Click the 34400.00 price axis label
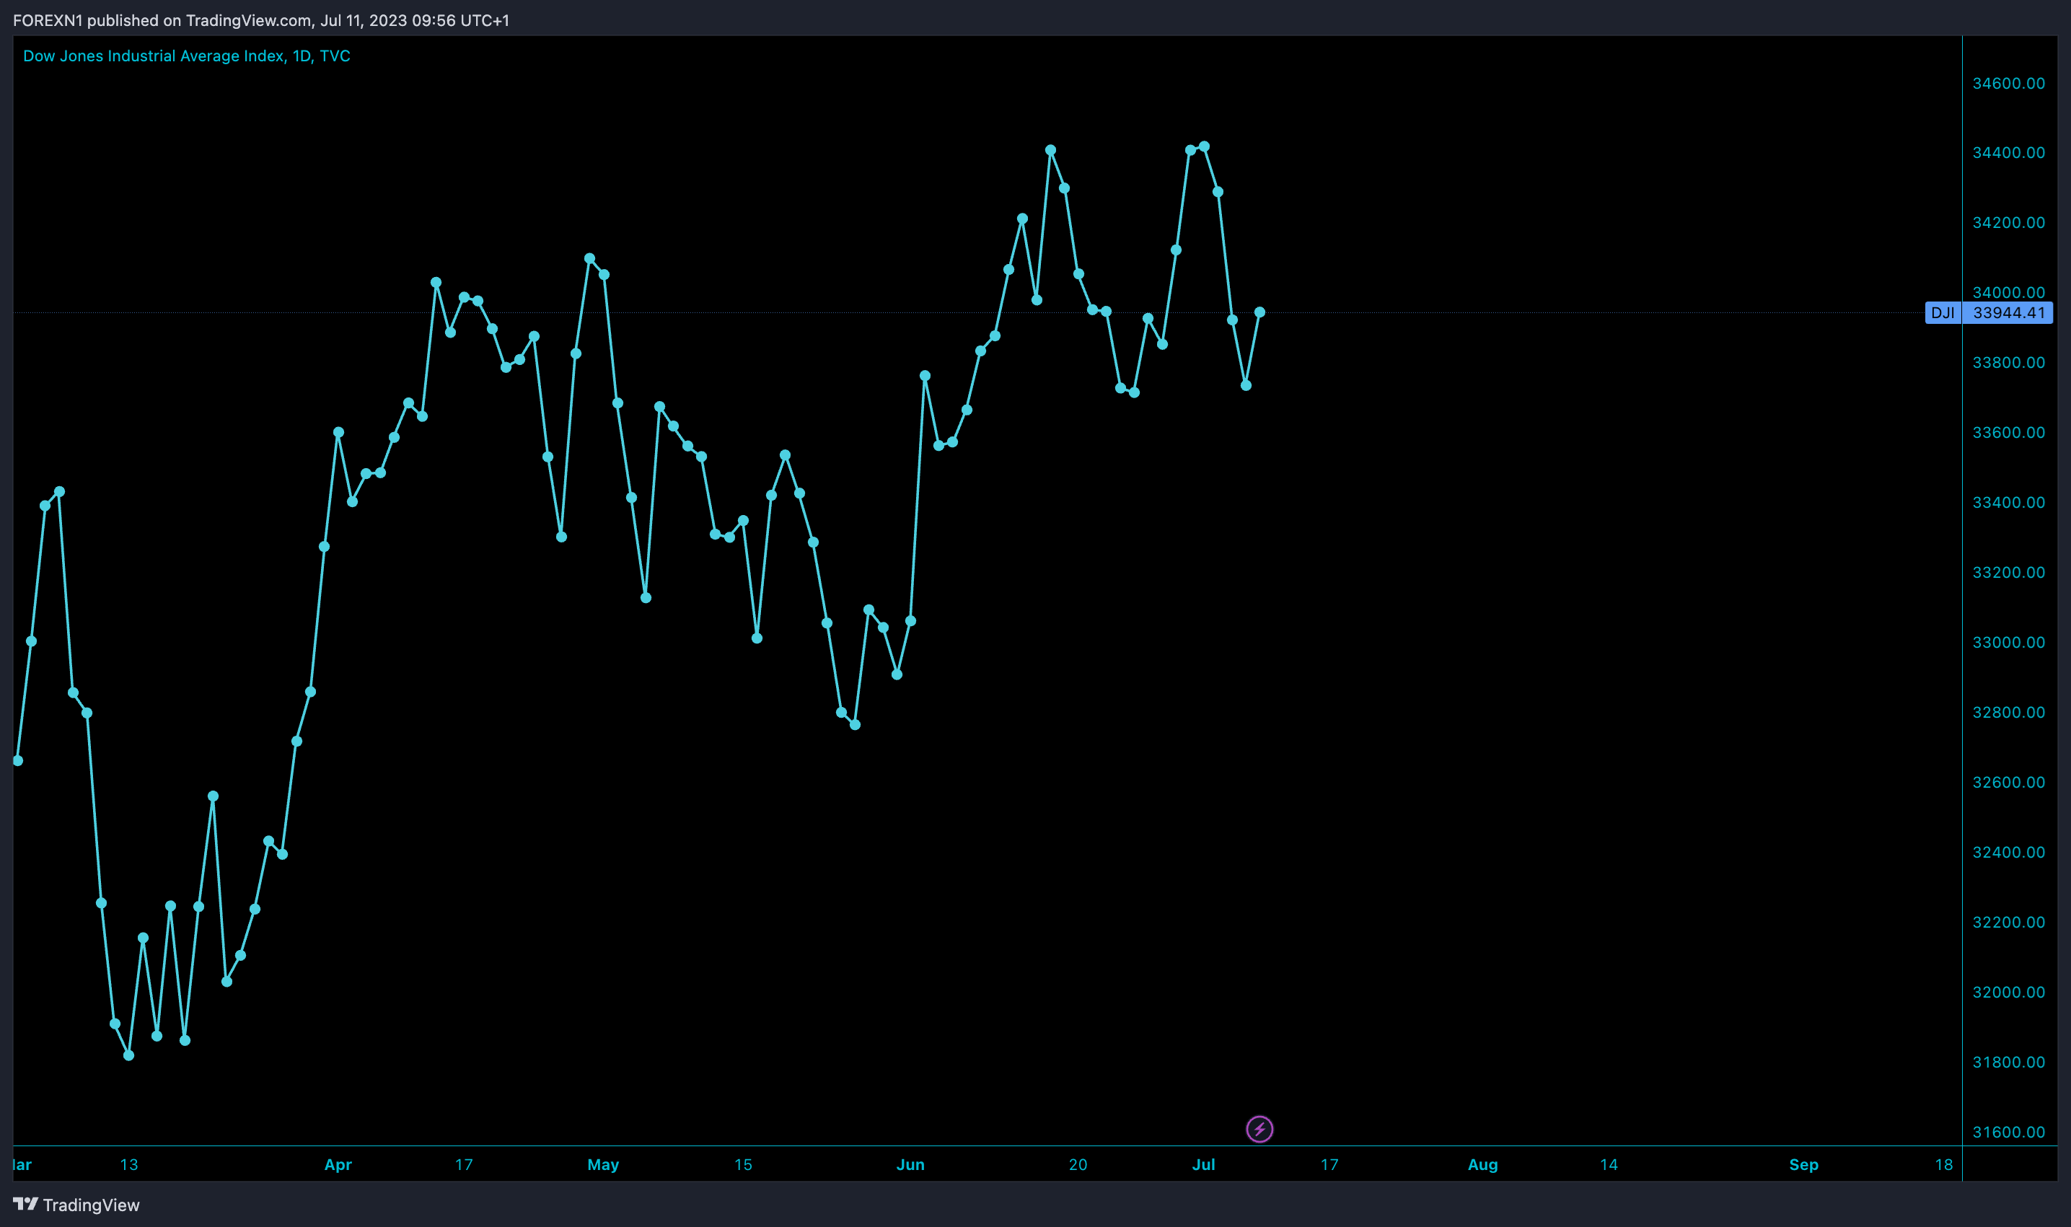The height and width of the screenshot is (1227, 2071). coord(2008,152)
